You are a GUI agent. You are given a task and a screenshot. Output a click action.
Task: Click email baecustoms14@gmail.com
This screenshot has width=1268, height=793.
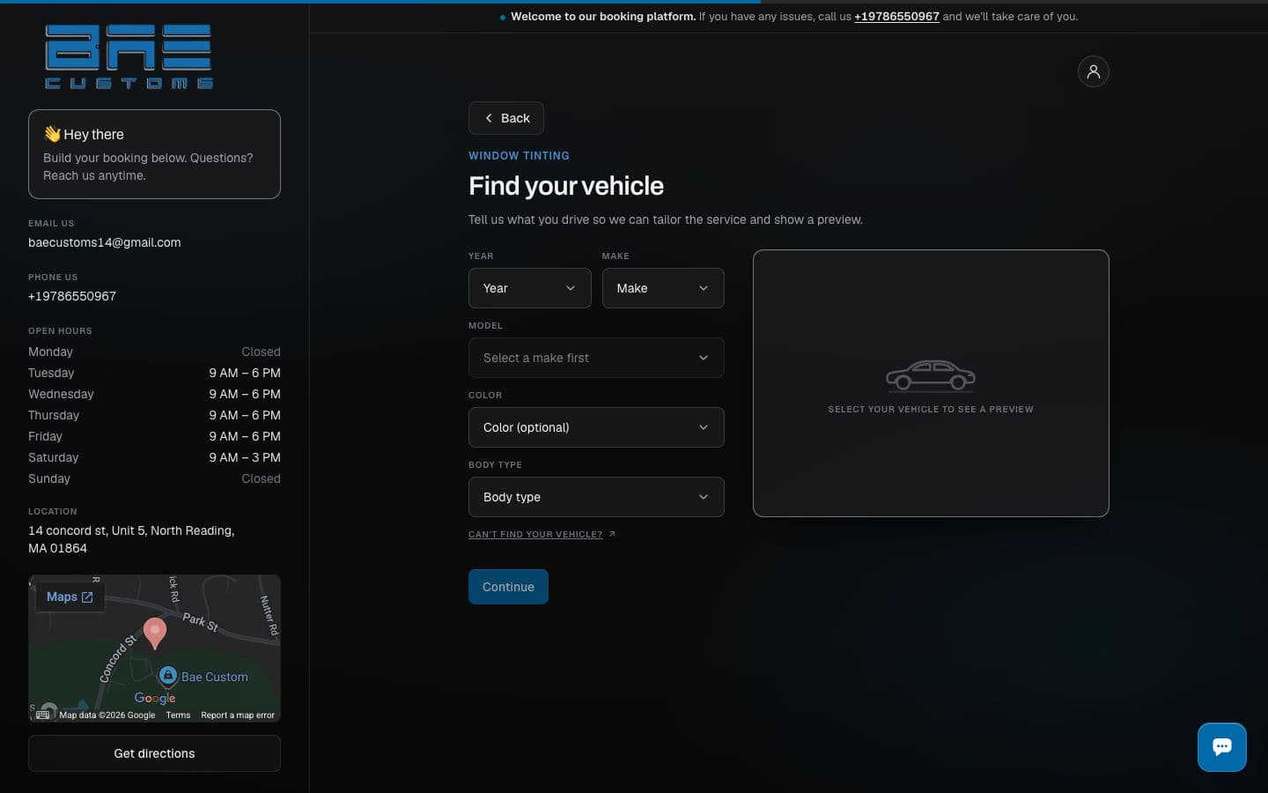[x=105, y=242]
